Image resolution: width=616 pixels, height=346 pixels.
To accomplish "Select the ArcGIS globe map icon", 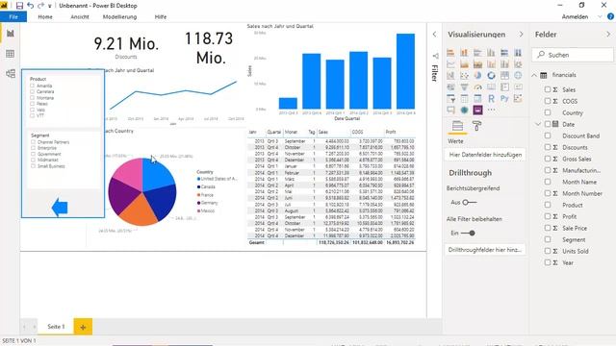I will 464,110.
